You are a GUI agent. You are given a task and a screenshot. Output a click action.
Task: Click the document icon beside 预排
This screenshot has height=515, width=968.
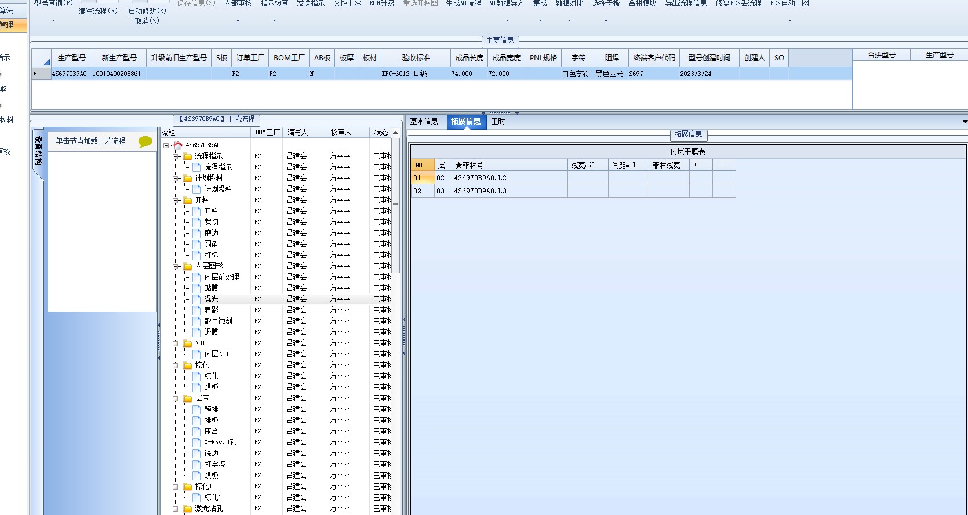coord(196,410)
